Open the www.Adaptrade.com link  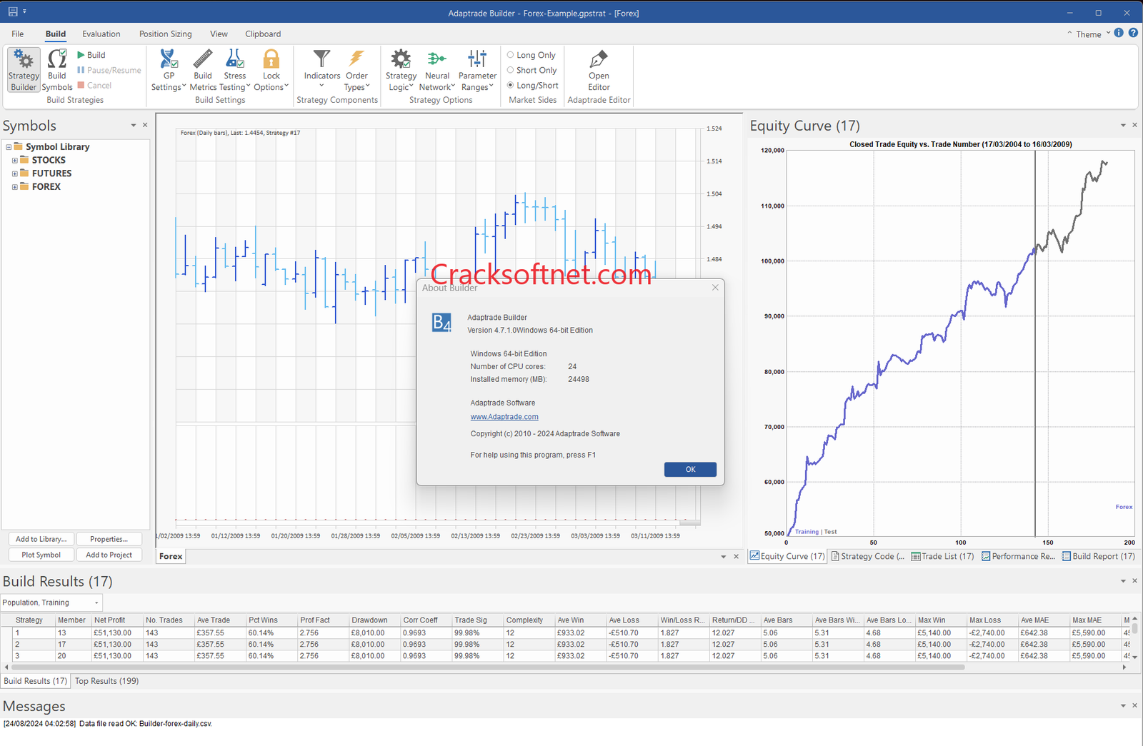pos(504,417)
